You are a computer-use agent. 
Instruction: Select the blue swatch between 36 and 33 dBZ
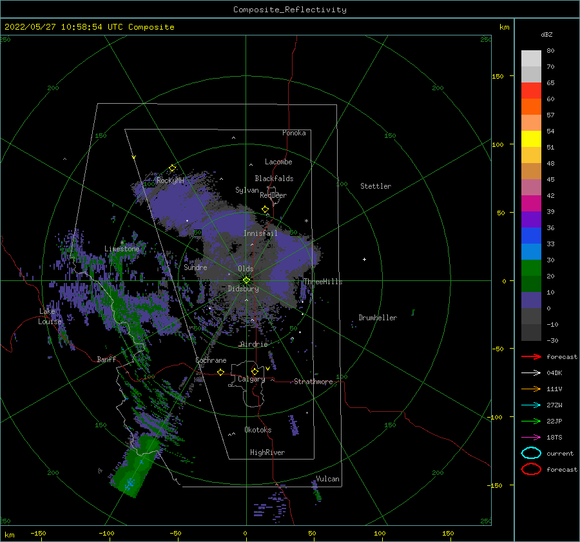click(x=531, y=236)
